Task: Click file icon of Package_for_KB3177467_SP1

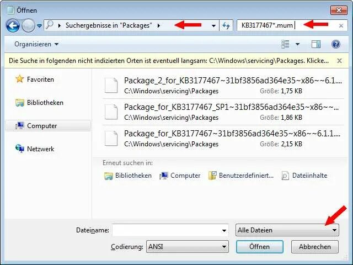Action: [x=111, y=112]
